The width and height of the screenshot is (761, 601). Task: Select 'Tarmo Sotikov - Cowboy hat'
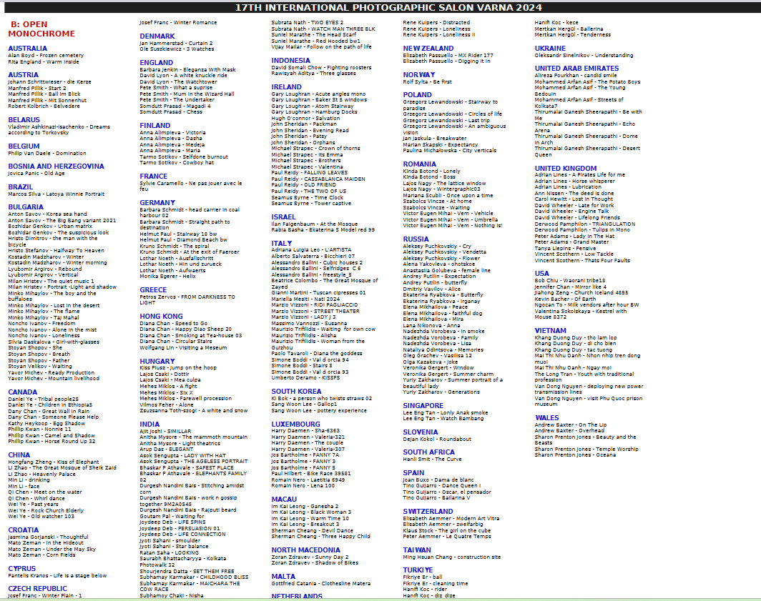(177, 162)
